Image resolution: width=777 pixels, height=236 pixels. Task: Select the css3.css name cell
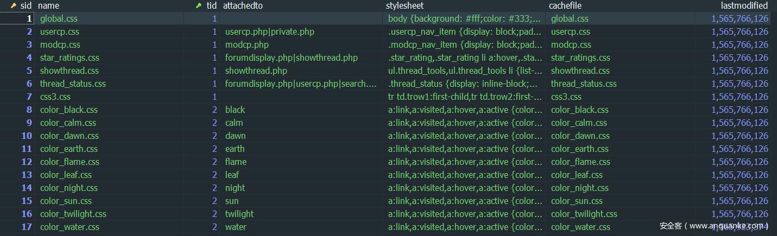(x=55, y=97)
